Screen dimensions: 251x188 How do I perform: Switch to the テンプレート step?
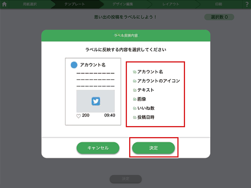[75, 4]
